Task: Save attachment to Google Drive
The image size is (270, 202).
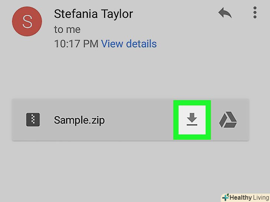Action: 228,120
